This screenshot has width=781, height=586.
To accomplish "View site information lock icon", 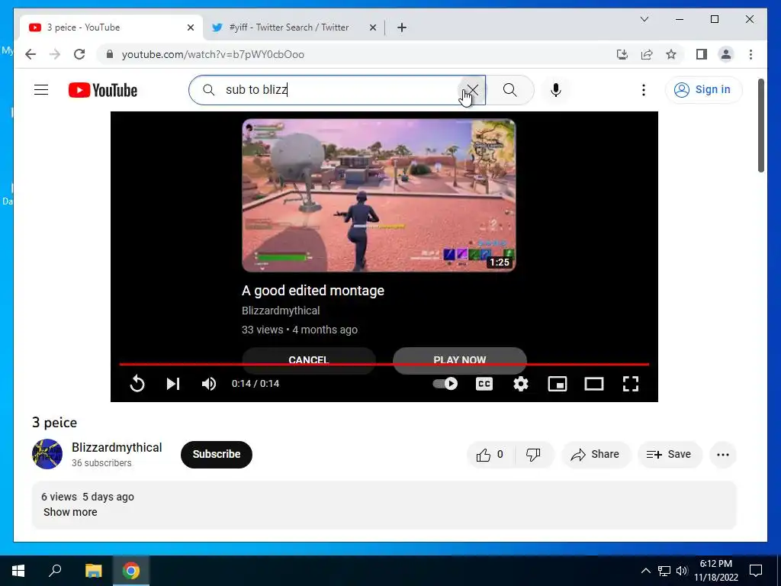I will 110,54.
